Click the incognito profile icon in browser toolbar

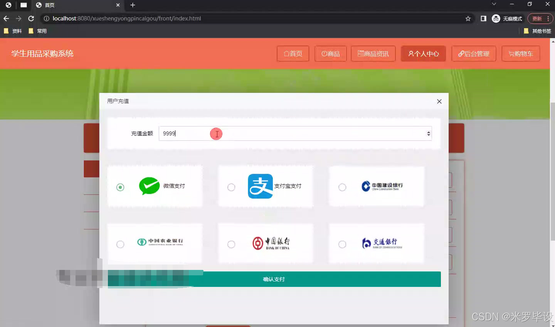pyautogui.click(x=496, y=18)
